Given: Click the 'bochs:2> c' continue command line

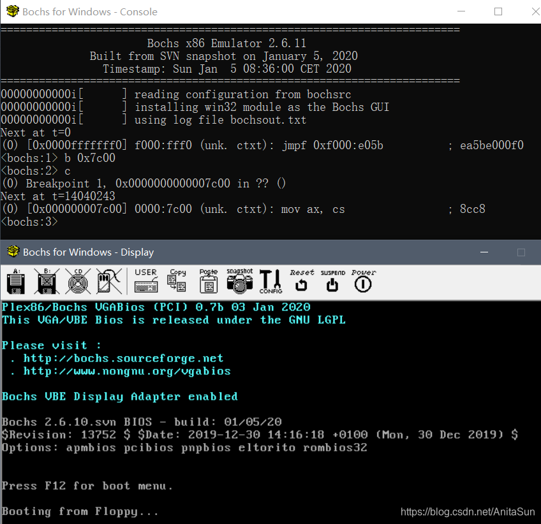Looking at the screenshot, I should point(36,171).
